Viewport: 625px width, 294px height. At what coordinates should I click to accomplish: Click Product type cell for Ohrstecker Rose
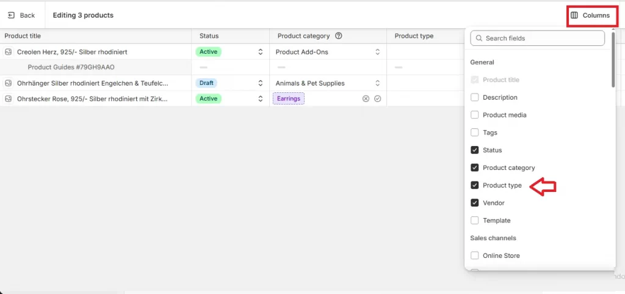[x=425, y=98]
